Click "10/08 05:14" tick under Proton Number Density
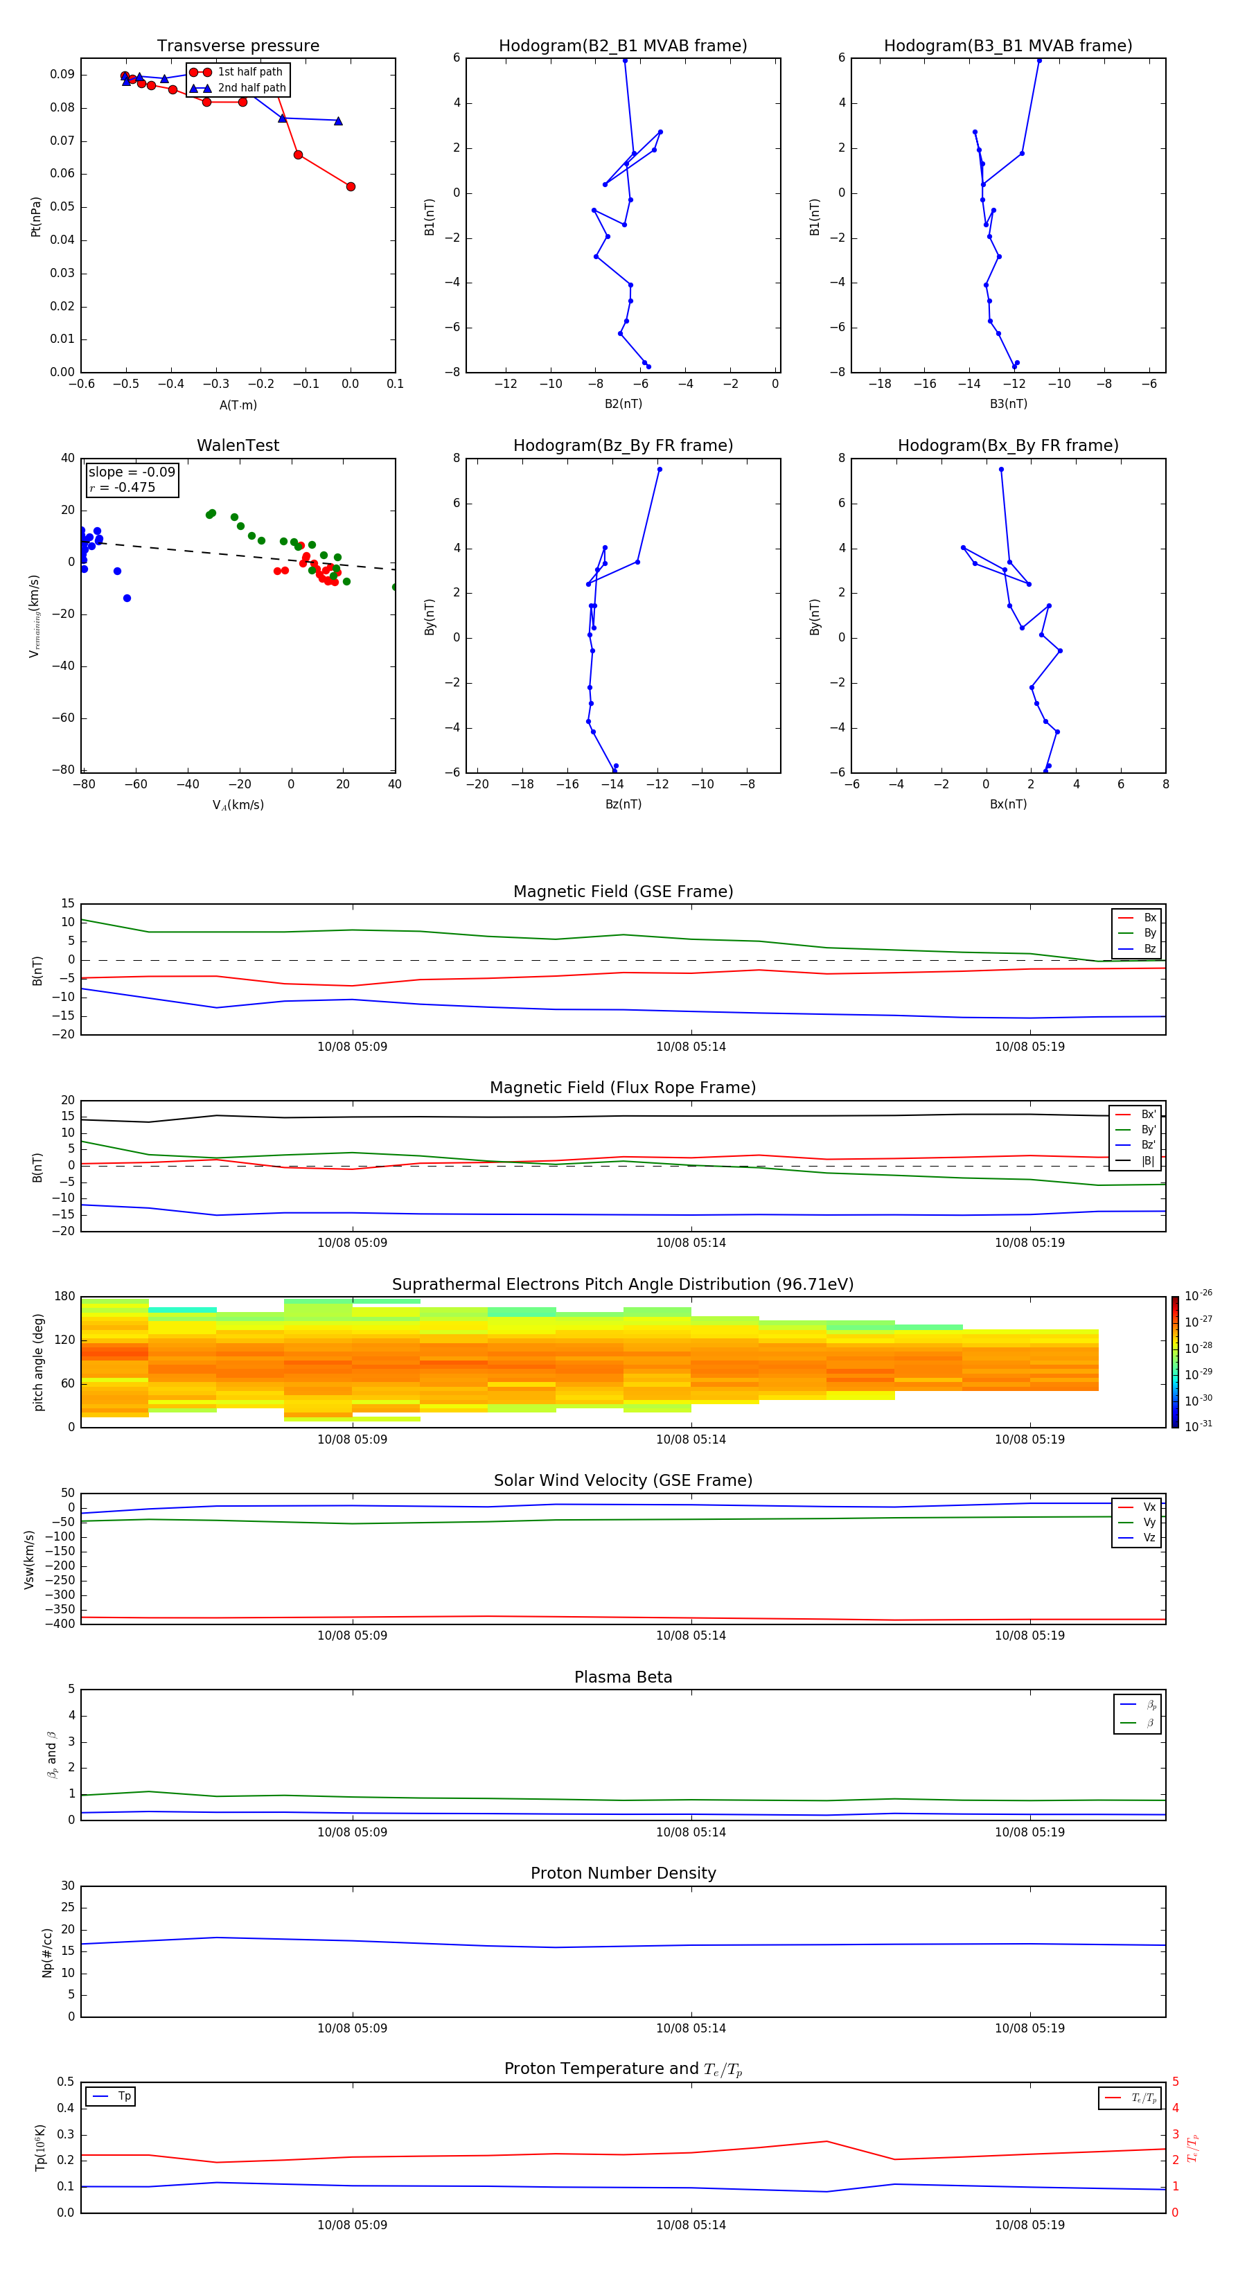 (x=691, y=2028)
